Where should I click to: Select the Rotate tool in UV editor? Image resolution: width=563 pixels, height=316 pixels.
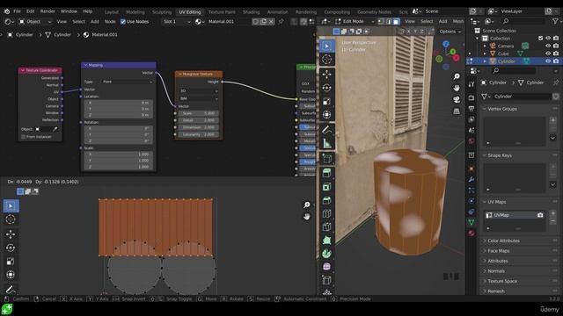click(11, 248)
